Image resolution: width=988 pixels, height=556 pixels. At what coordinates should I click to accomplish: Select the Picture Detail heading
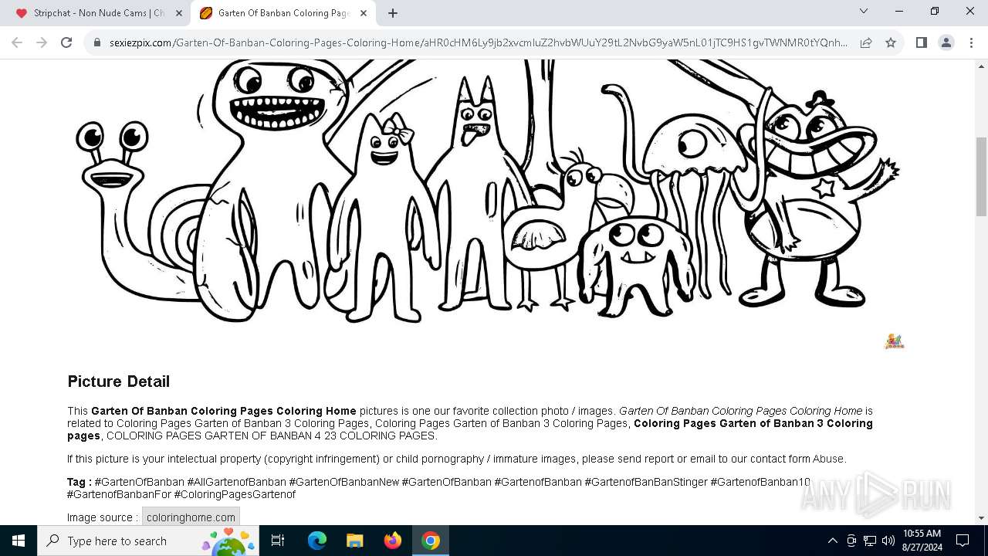point(118,381)
